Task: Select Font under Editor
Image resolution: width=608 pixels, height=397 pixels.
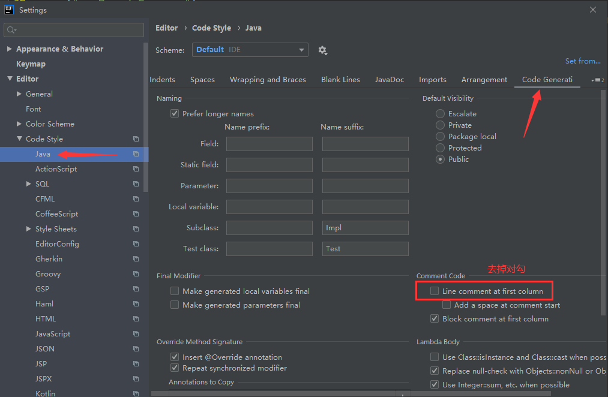Action: (34, 109)
